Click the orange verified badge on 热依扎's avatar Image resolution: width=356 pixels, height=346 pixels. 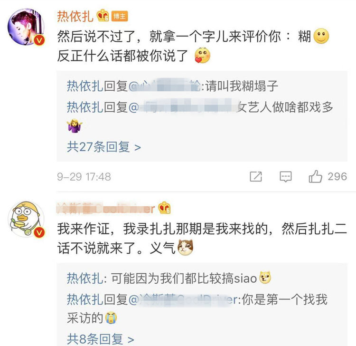[x=40, y=41]
